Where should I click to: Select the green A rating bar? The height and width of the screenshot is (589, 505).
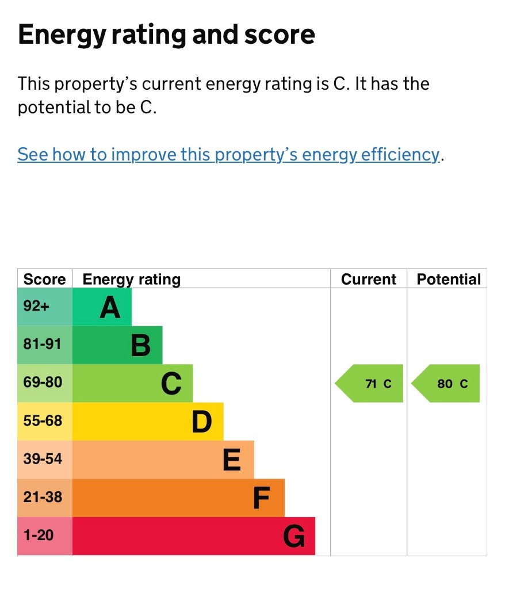[x=102, y=307]
